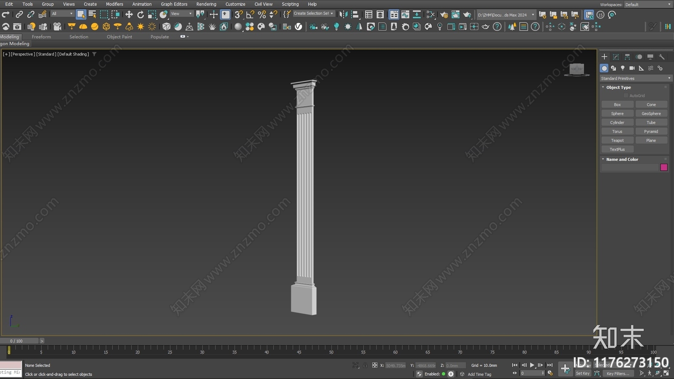Click the Link selection chain icon
Image resolution: width=674 pixels, height=379 pixels.
[x=19, y=15]
